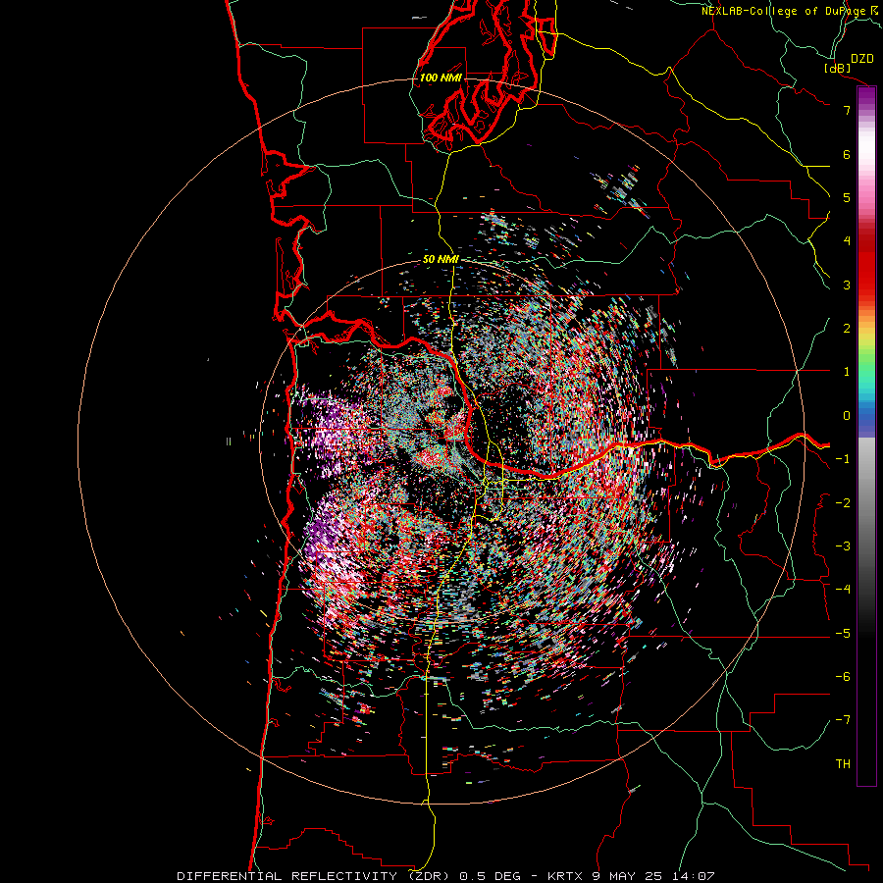Pick the red segment of the color bar near 3
Image resolution: width=883 pixels, height=883 pixels.
pyautogui.click(x=866, y=276)
